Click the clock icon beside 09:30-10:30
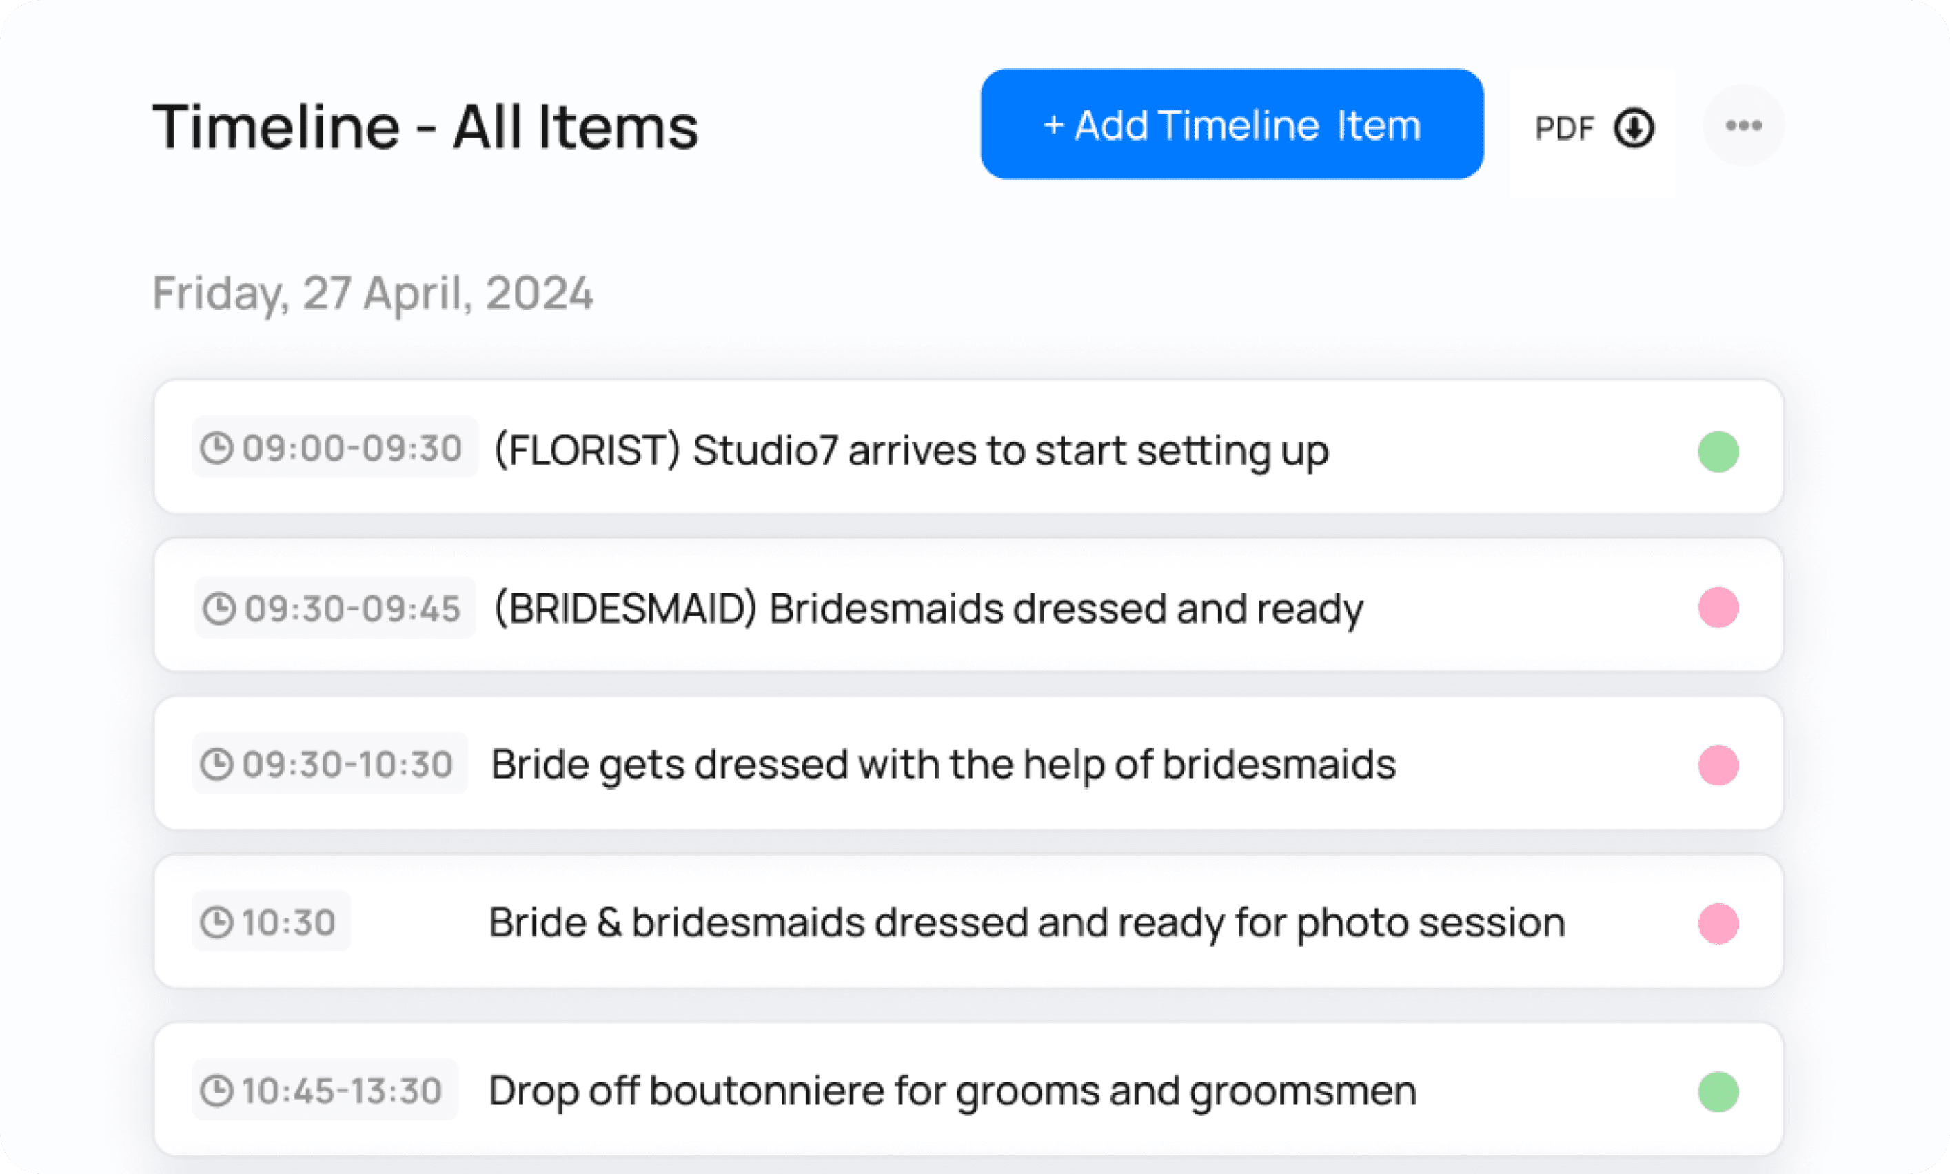The width and height of the screenshot is (1950, 1174). pos(216,763)
